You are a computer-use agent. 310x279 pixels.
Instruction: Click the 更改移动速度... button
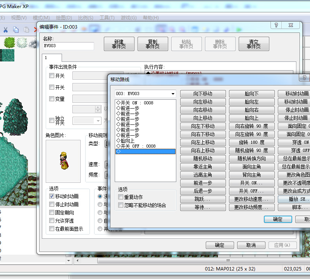pos(251,199)
